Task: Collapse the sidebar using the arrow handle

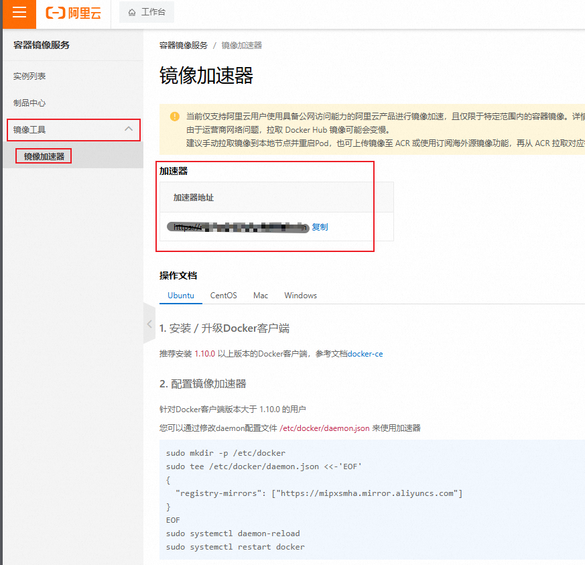Action: point(149,324)
